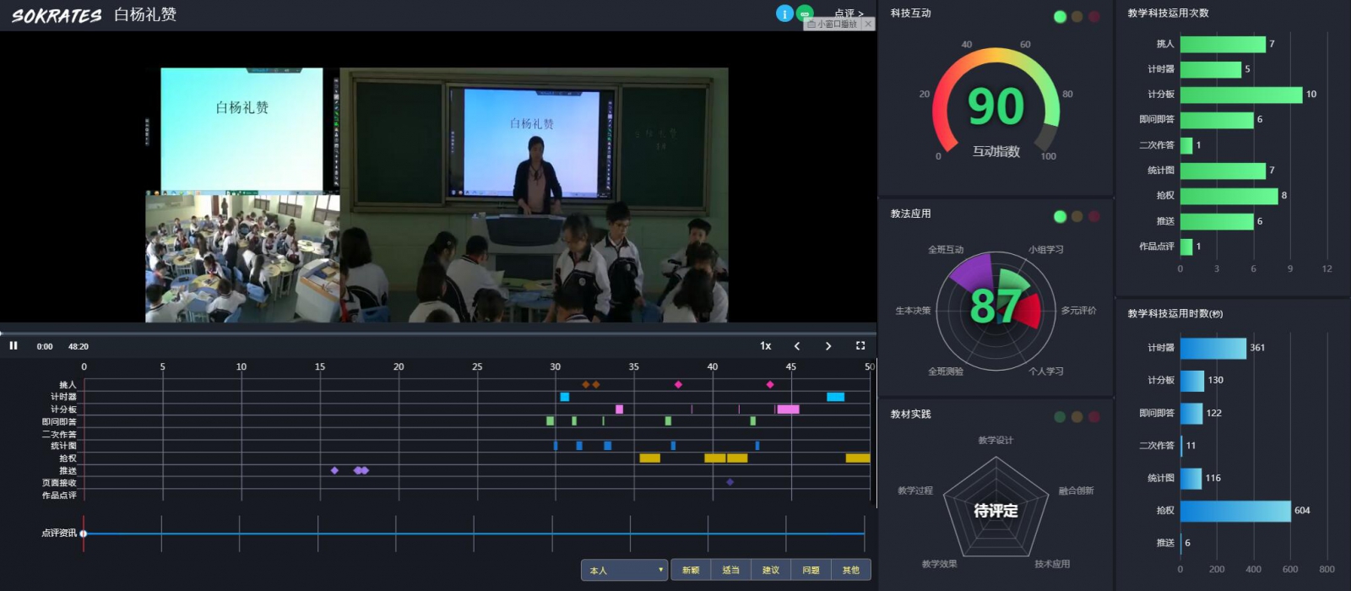Skip to next marker with right arrow
The width and height of the screenshot is (1351, 591).
click(x=828, y=345)
